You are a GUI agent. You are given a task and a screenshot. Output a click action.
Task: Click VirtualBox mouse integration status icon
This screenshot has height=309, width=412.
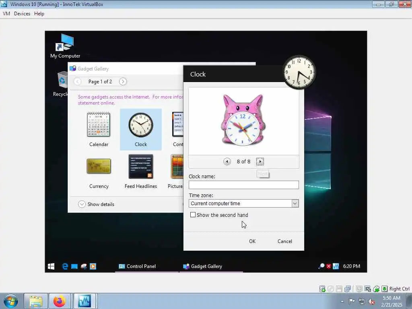coord(376,289)
